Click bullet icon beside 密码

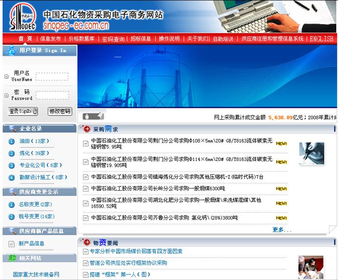tap(6, 95)
